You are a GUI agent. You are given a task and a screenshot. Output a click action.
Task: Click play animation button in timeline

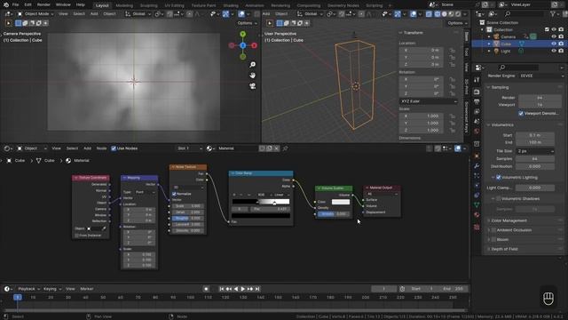[242, 289]
